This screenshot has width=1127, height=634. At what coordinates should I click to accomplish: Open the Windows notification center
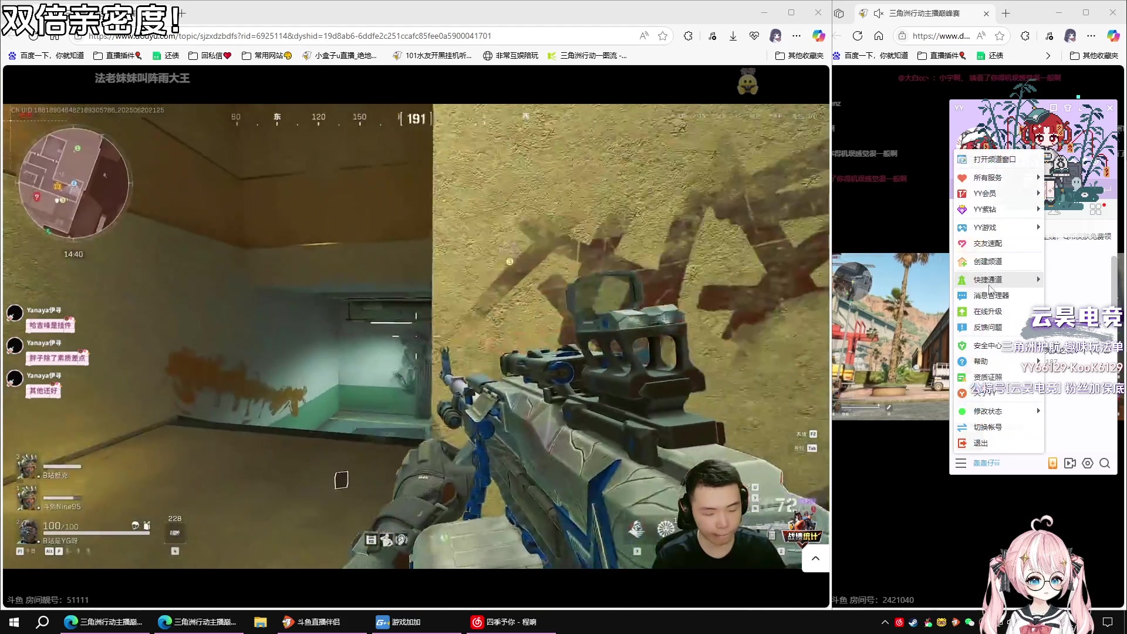(x=1108, y=622)
